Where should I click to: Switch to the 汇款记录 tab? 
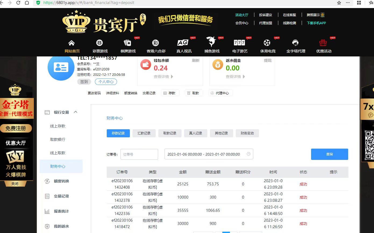144,133
